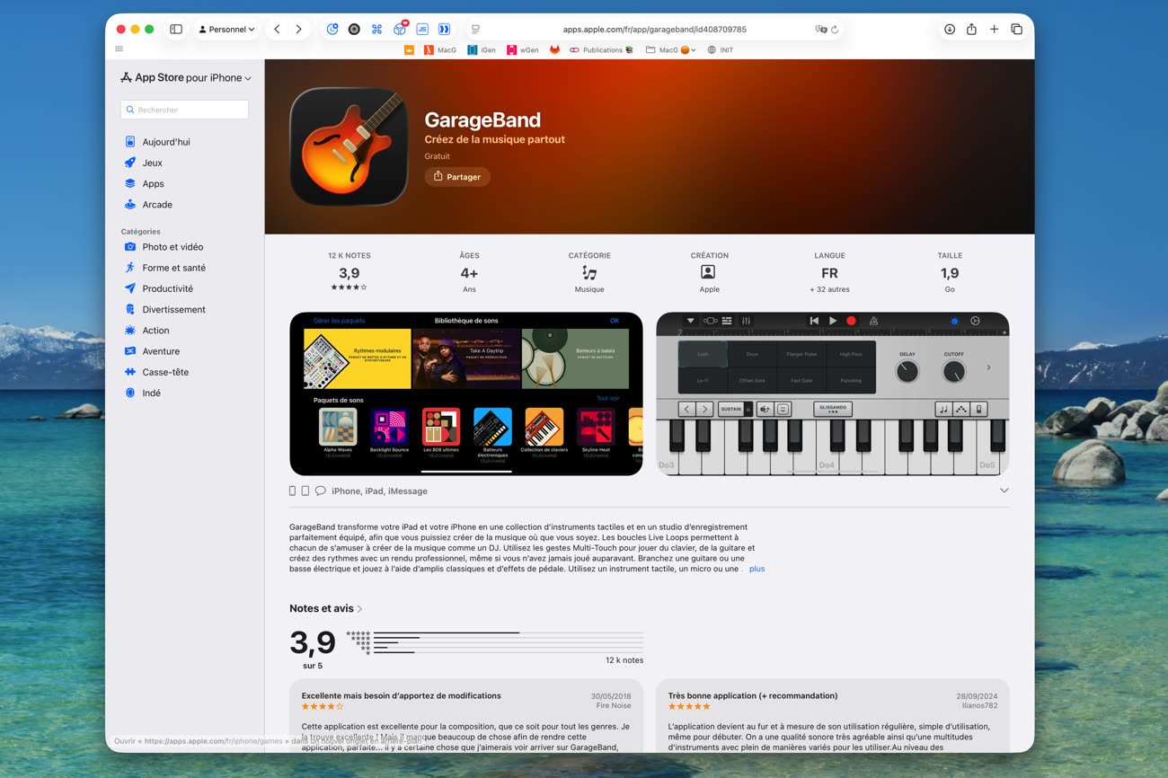Toggle the Safari sidebar panel

click(176, 30)
